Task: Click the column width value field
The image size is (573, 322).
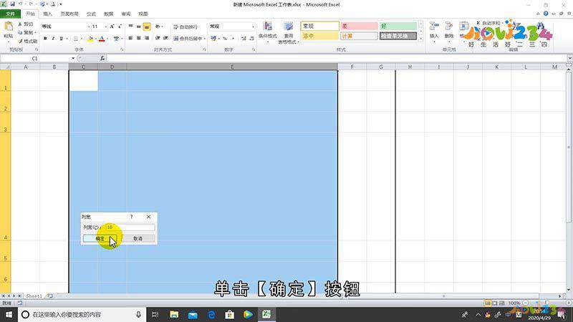Action: coord(130,228)
